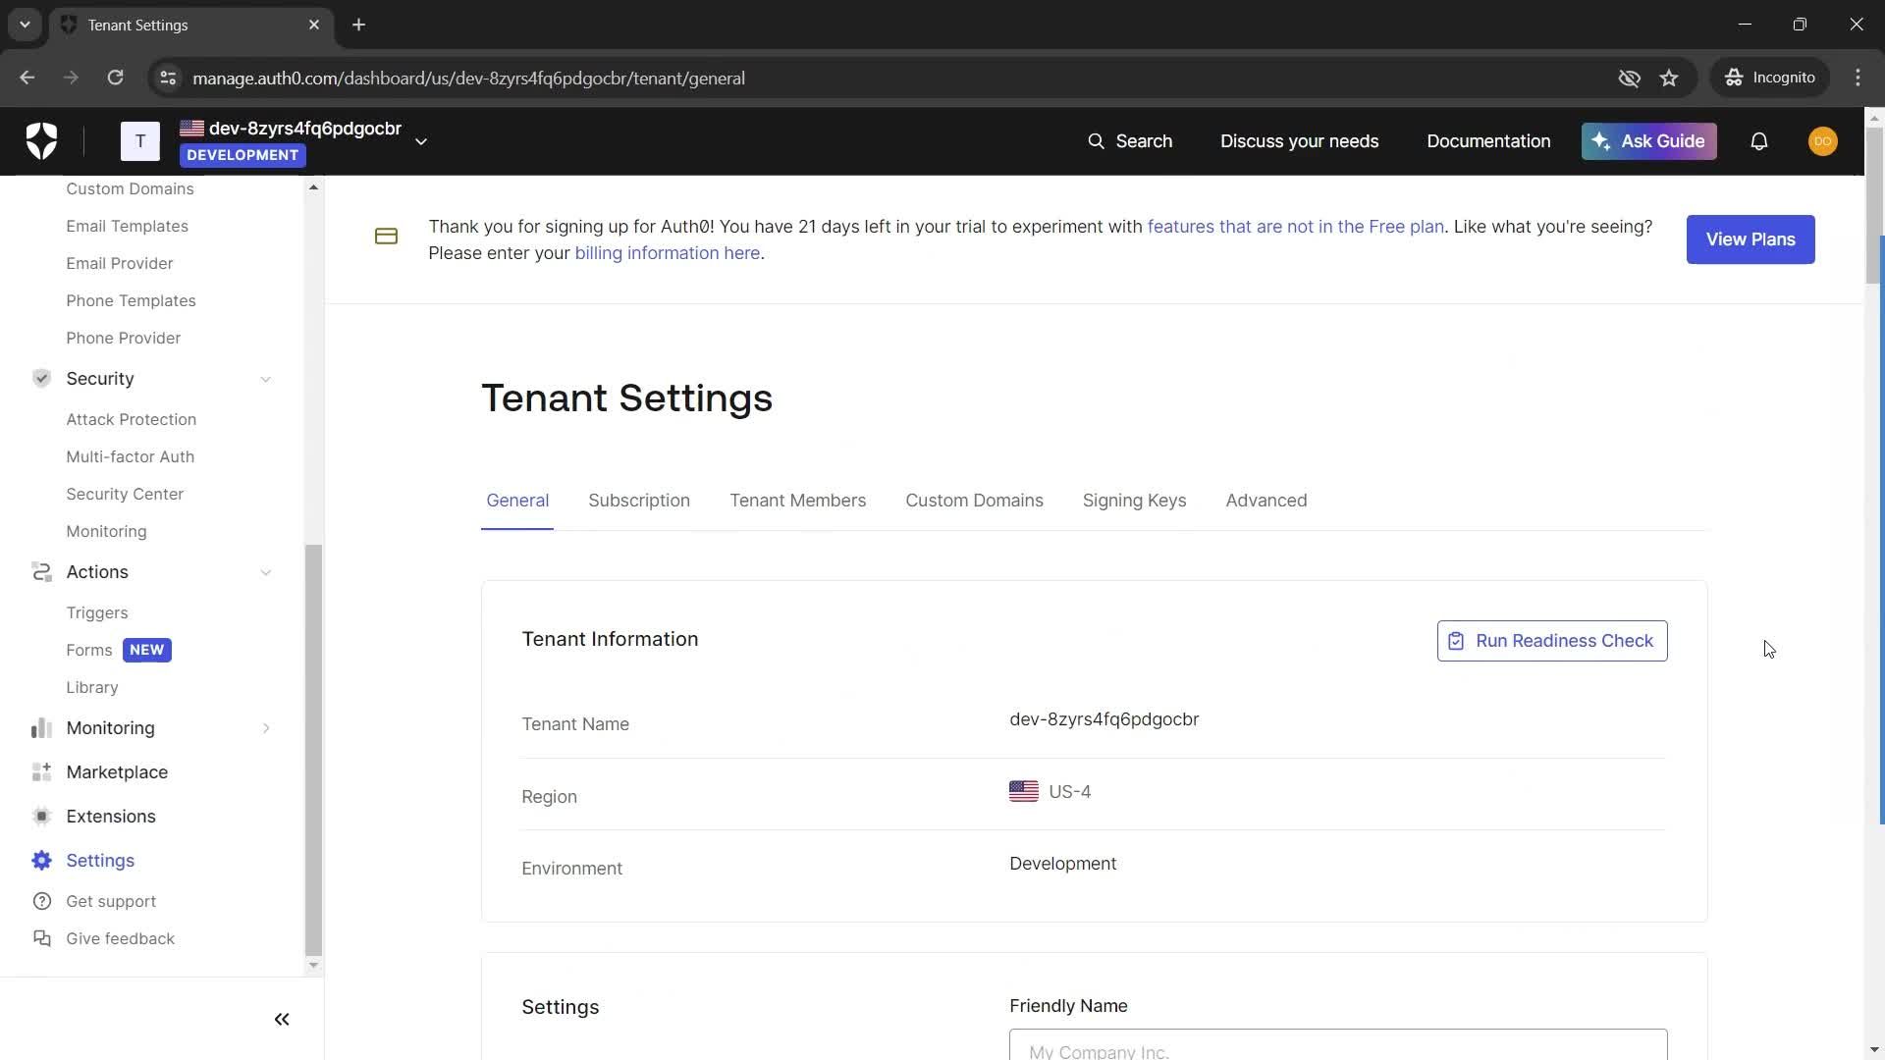
Task: Open Custom Domains in the sidebar
Action: click(x=130, y=188)
